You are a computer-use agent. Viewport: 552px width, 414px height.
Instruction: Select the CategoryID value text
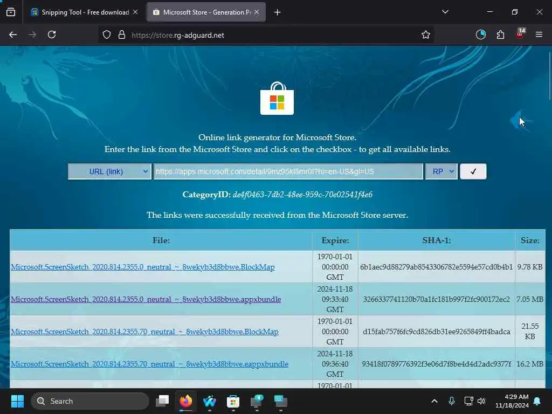click(302, 195)
